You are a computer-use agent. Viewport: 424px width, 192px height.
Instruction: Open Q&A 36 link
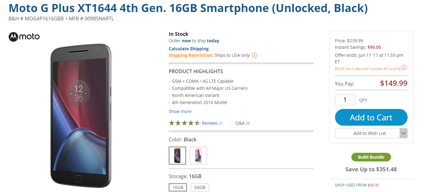[242, 123]
